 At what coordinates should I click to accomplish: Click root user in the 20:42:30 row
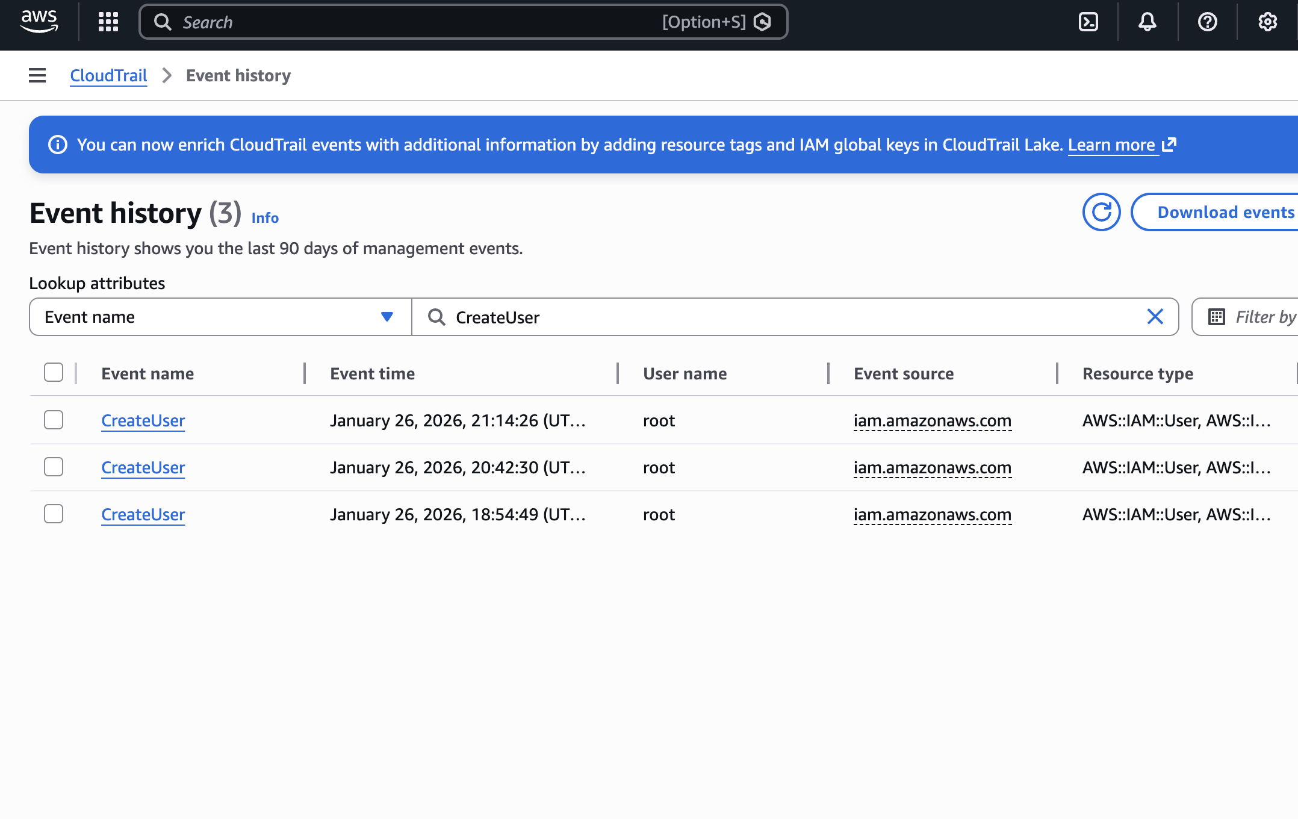click(x=659, y=467)
